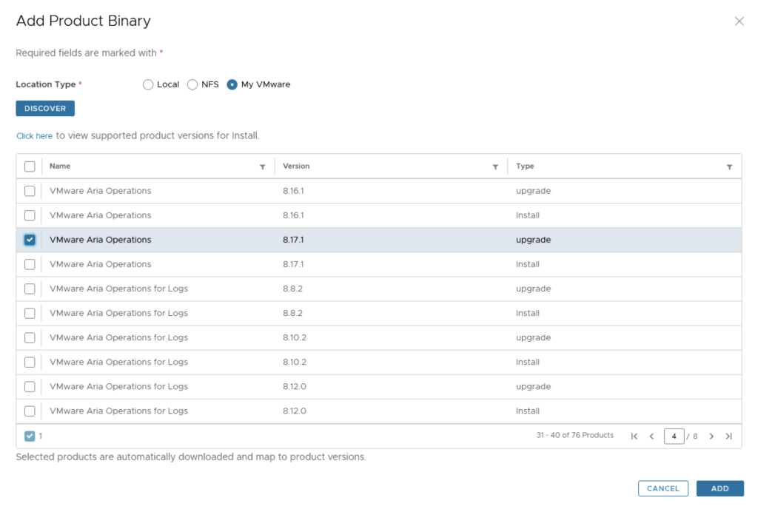758x509 pixels.
Task: Go to the previous page of products
Action: pyautogui.click(x=651, y=436)
